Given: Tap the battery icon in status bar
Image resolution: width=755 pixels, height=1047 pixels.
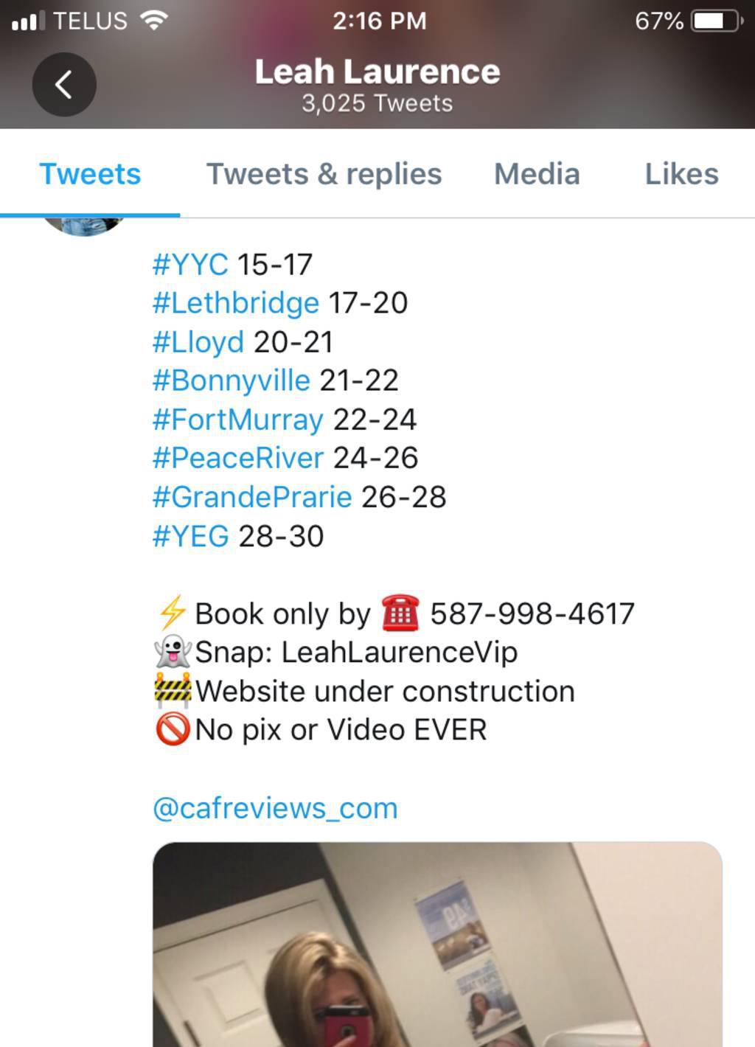Looking at the screenshot, I should click(x=717, y=21).
